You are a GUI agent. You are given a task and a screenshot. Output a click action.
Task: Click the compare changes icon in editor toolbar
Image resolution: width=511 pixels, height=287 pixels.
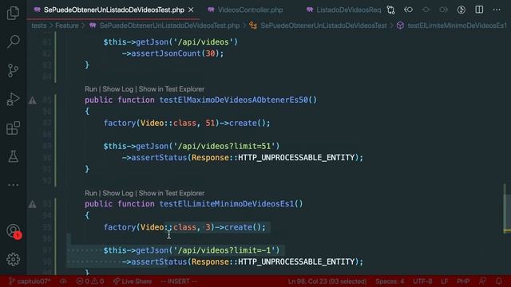tap(390, 10)
